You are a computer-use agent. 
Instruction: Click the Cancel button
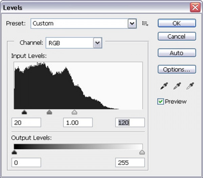[177, 36]
